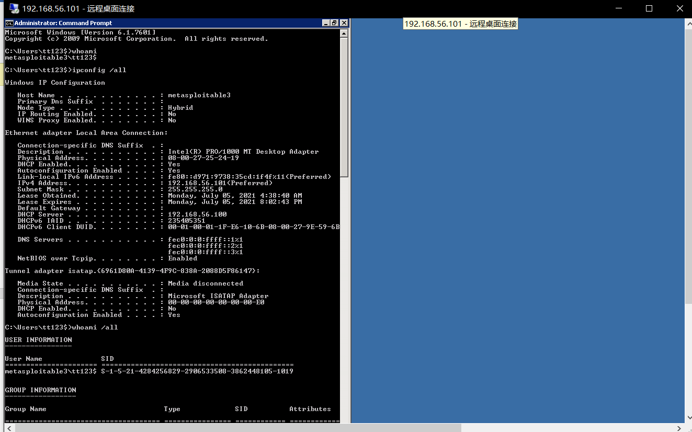Click the 'Media disconnected' value
Viewport: 692px width, 432px height.
tap(206, 283)
